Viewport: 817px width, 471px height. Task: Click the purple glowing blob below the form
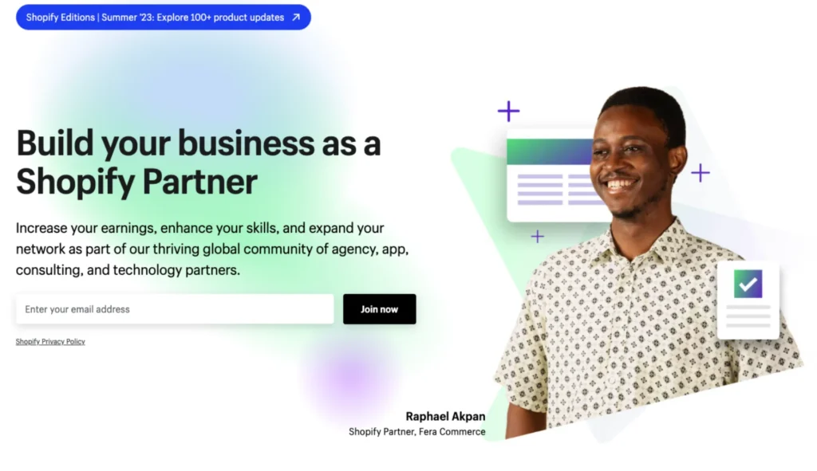(350, 379)
